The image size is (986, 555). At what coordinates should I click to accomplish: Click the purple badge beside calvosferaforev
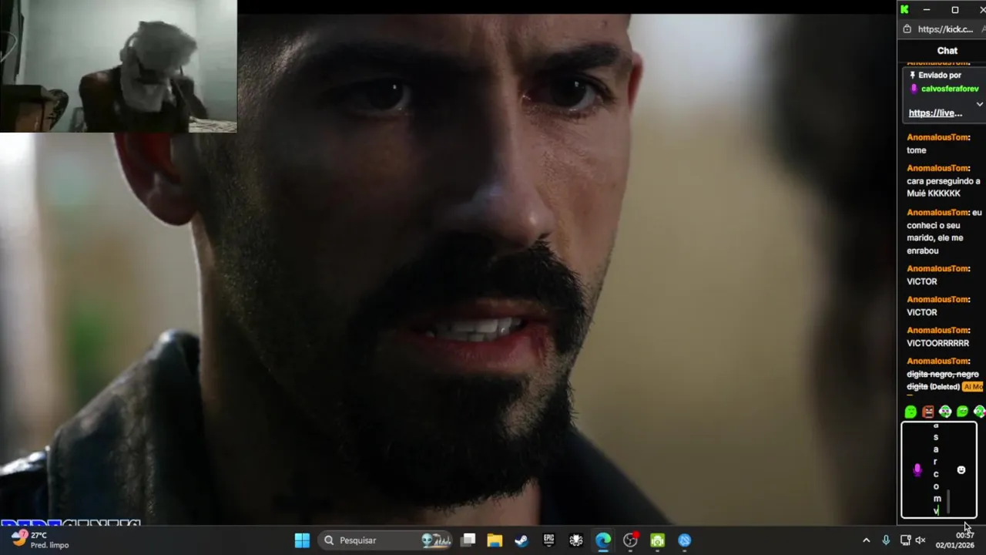914,89
